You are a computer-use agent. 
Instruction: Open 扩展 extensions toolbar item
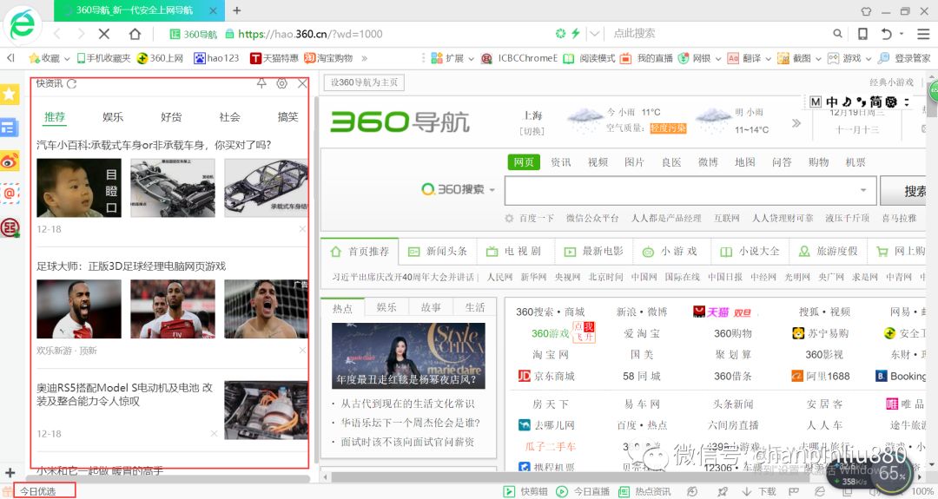tap(452, 58)
